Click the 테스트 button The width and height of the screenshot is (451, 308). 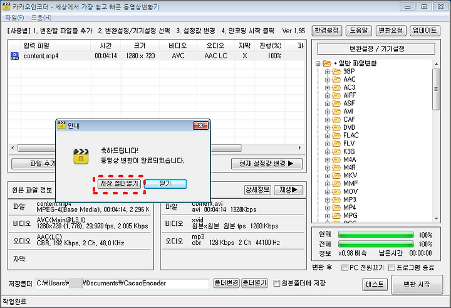pos(375,285)
